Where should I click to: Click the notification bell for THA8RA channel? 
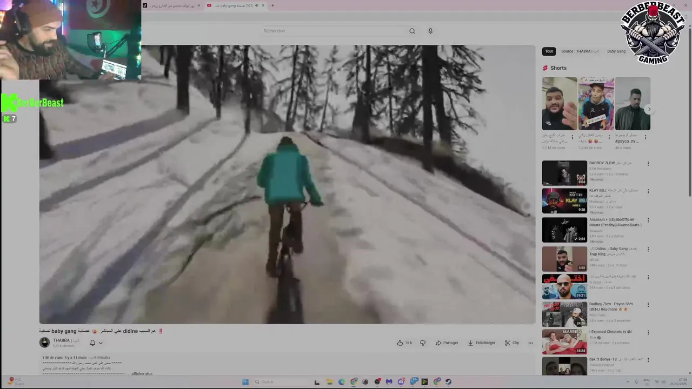tap(92, 343)
